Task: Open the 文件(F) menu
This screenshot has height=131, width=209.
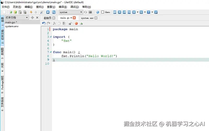Action: 5,7
